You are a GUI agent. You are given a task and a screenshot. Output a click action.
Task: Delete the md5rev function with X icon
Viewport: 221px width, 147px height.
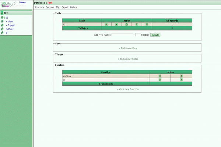click(x=181, y=76)
